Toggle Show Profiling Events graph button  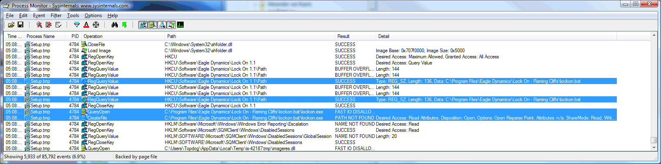180,25
